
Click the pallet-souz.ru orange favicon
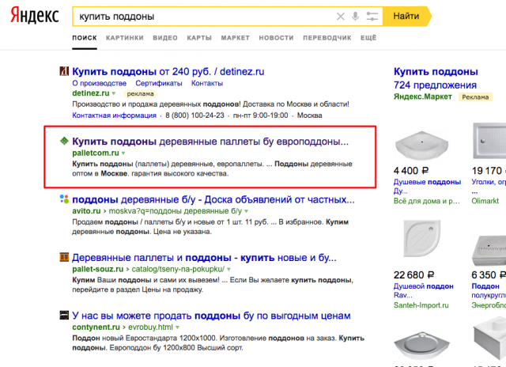tap(64, 257)
